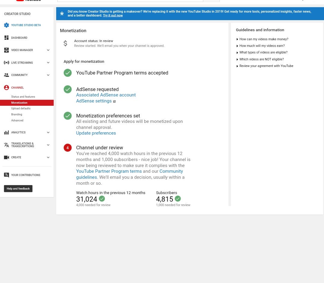Click green check beside 31,024 watch hours
Viewport: 324px width, 283px height.
pyautogui.click(x=102, y=199)
